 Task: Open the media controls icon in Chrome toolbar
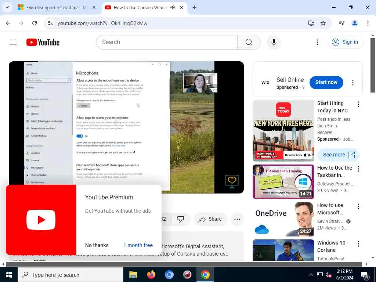click(x=341, y=23)
